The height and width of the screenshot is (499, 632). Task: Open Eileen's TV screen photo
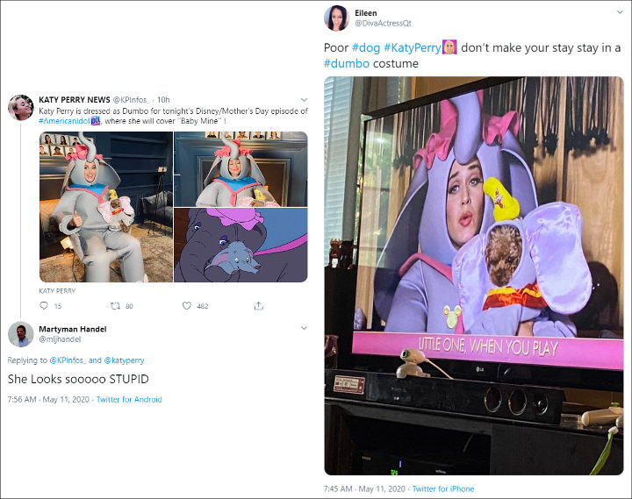point(474,275)
